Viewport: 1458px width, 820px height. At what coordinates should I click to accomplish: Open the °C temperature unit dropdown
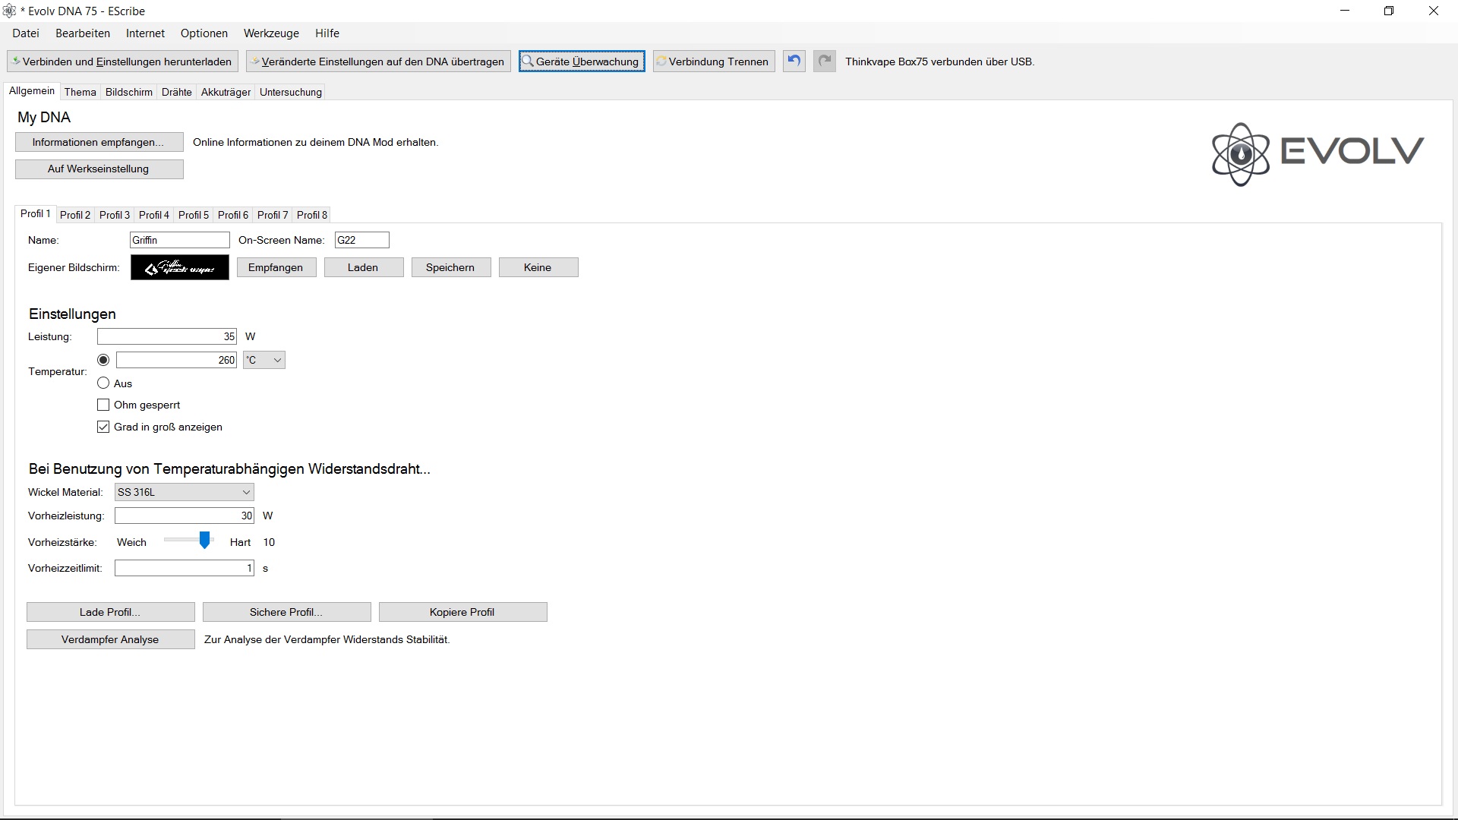click(x=264, y=360)
